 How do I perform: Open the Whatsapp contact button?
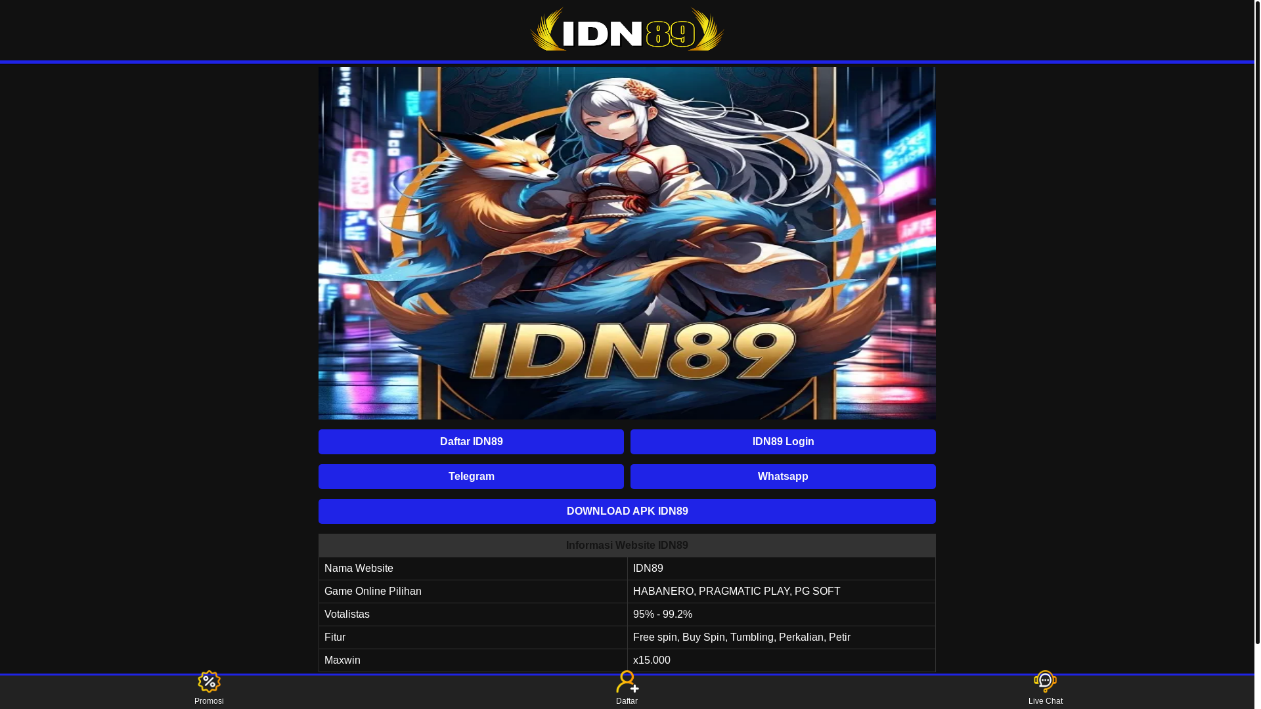(783, 477)
